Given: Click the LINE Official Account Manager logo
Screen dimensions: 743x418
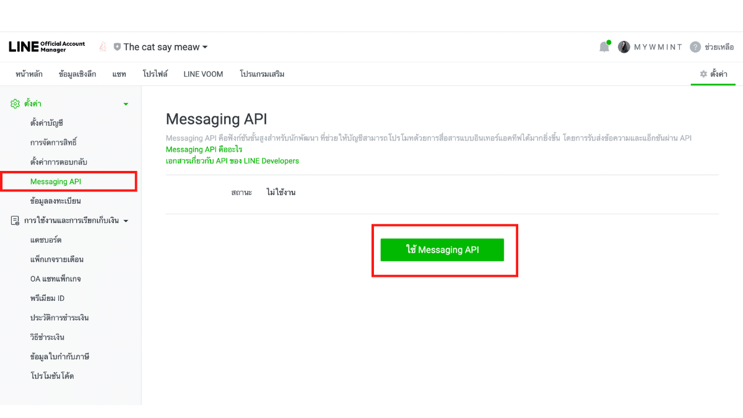Looking at the screenshot, I should [x=47, y=47].
